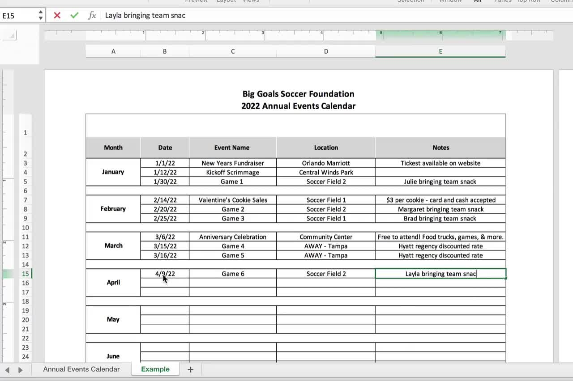Click the Location header cell
This screenshot has height=381, width=573.
pos(326,148)
